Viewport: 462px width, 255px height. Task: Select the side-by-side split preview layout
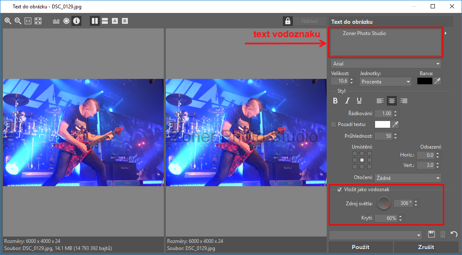[x=95, y=21]
